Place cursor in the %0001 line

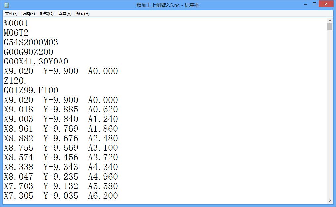click(x=16, y=23)
